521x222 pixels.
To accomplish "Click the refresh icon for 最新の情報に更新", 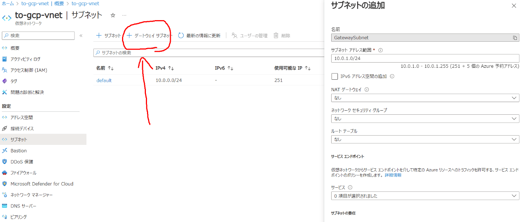I will click(181, 35).
